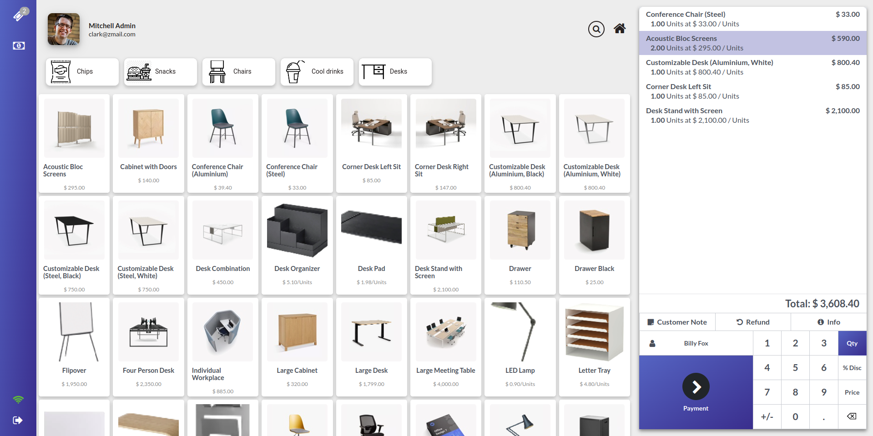873x436 pixels.
Task: Click the Info circle icon
Action: 821,322
